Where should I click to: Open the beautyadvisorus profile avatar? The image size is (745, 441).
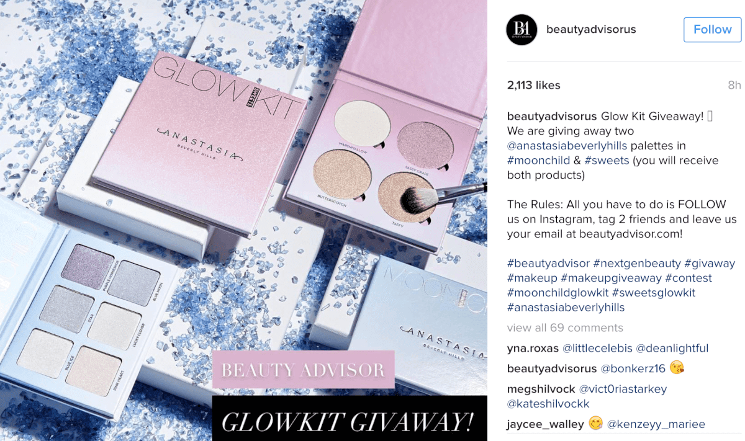tap(521, 30)
